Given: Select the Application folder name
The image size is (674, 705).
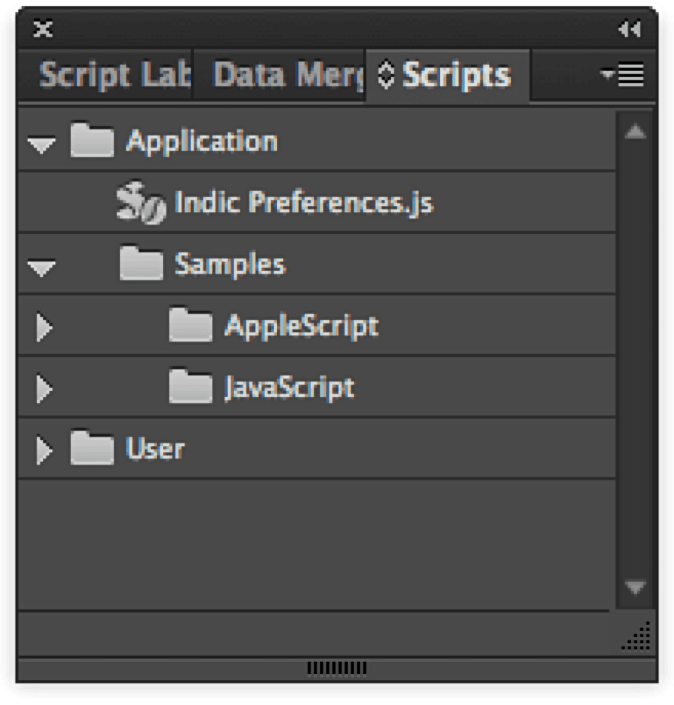Looking at the screenshot, I should (x=202, y=142).
